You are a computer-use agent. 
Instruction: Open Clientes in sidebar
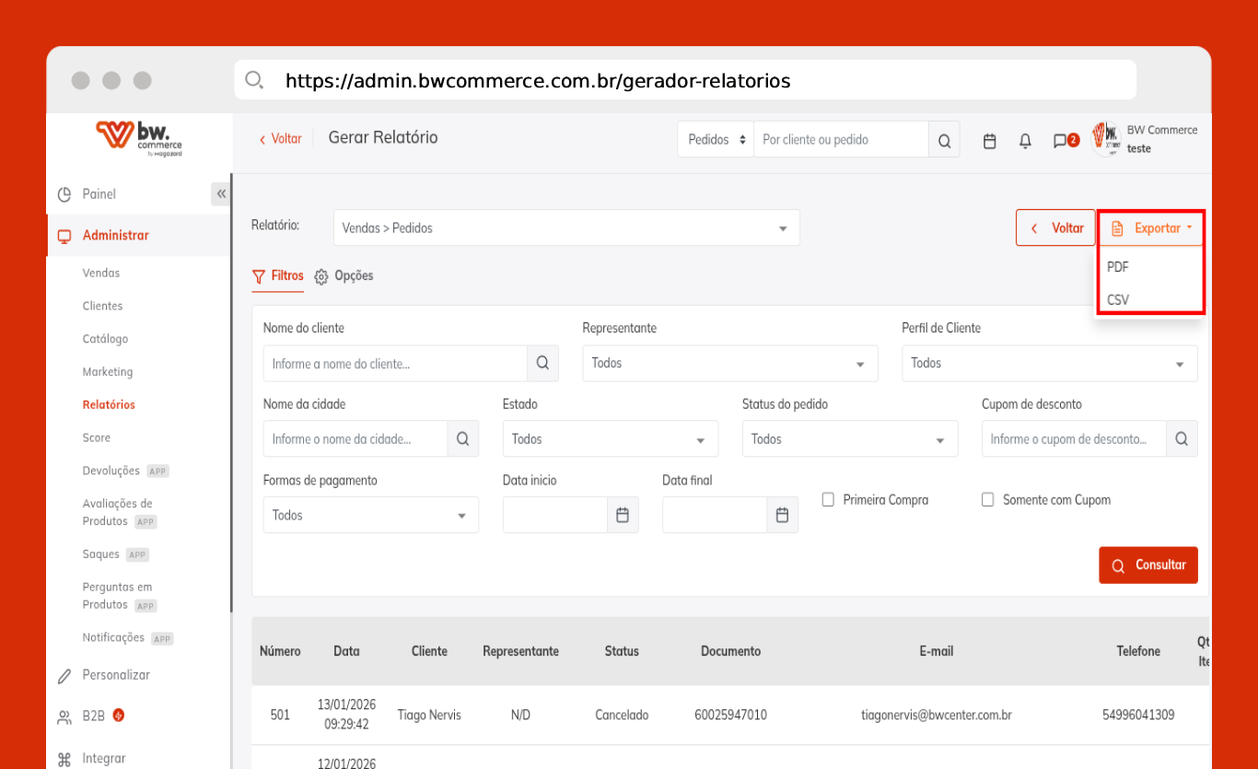click(x=102, y=306)
